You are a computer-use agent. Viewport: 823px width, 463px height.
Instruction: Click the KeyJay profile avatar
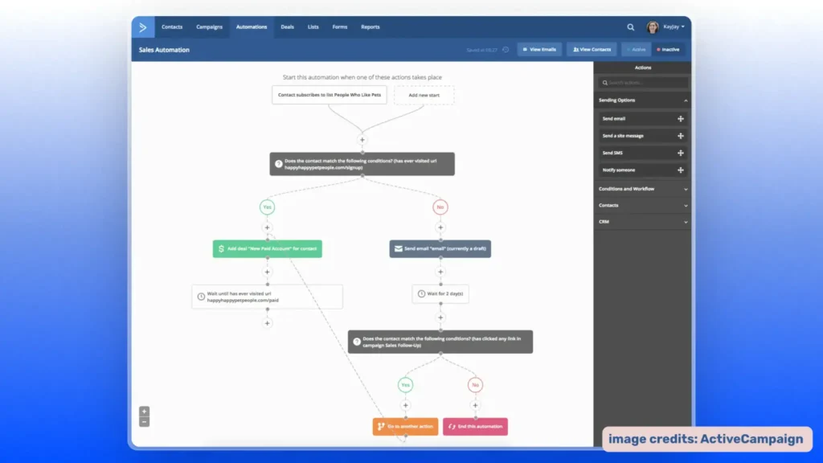pyautogui.click(x=653, y=27)
